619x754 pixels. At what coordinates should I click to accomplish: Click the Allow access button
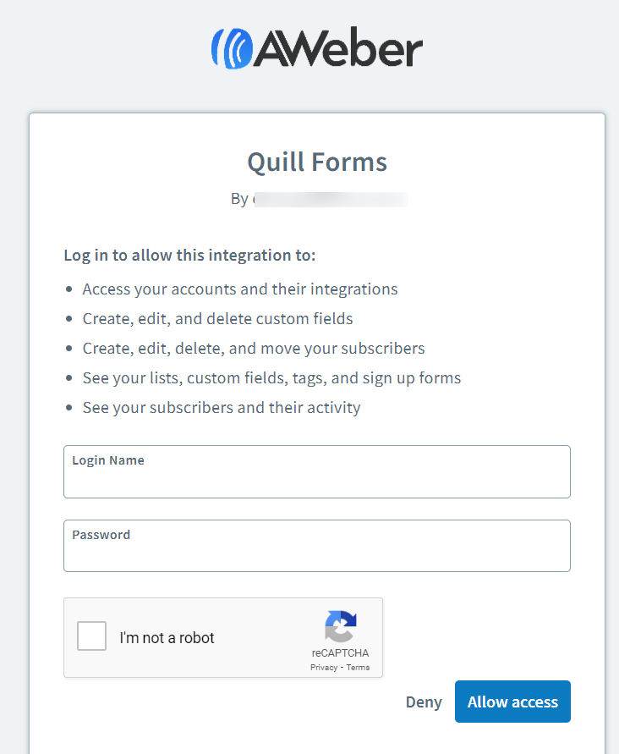pyautogui.click(x=512, y=702)
